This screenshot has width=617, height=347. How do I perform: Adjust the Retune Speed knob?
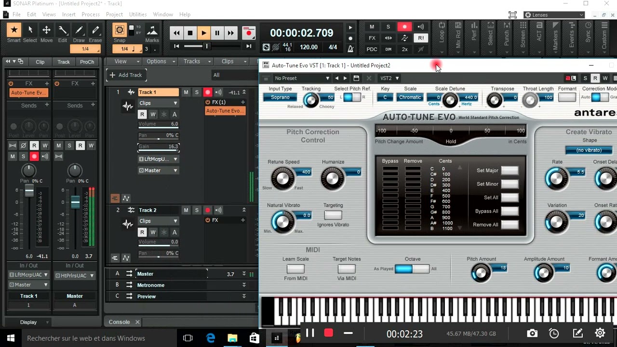point(282,178)
